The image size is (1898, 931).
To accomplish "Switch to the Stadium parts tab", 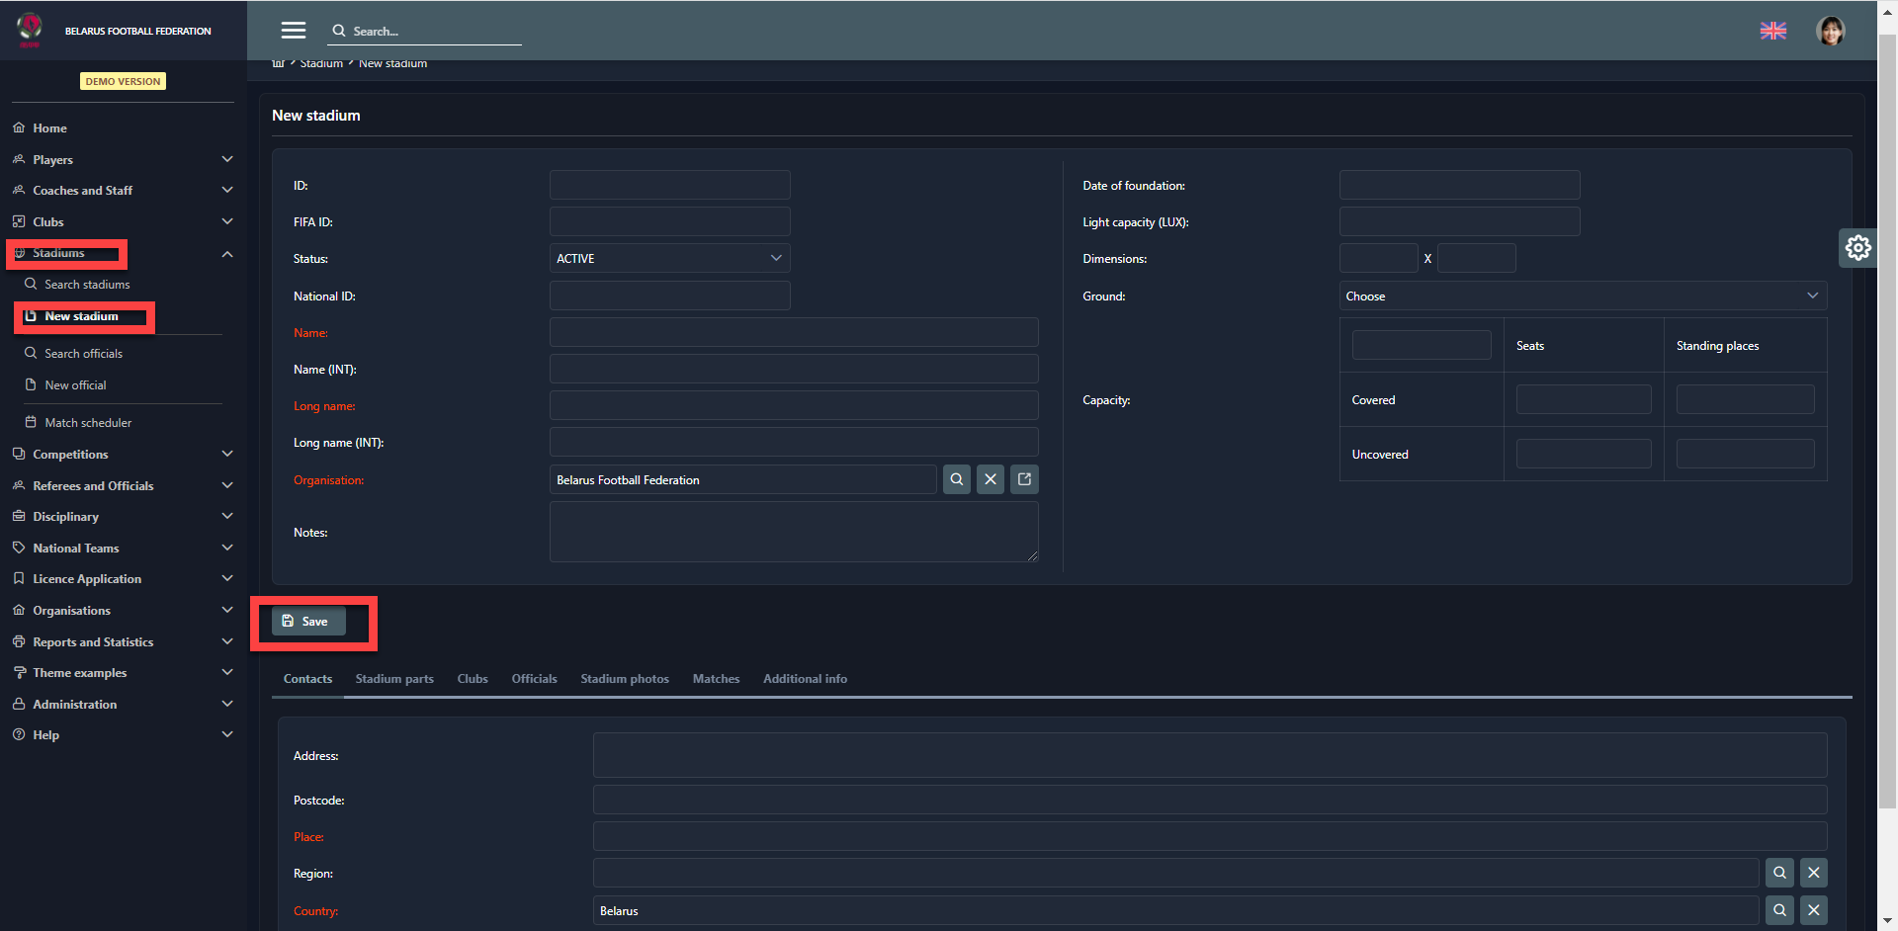I will tap(394, 679).
